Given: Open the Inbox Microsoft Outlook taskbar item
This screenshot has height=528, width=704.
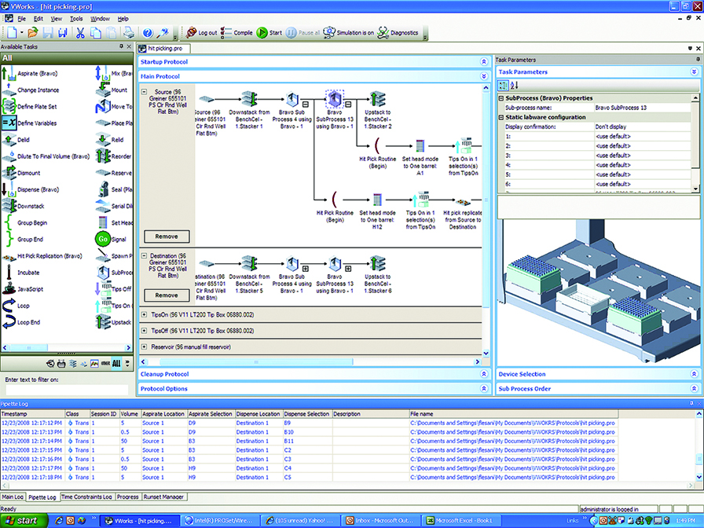Looking at the screenshot, I should (379, 521).
